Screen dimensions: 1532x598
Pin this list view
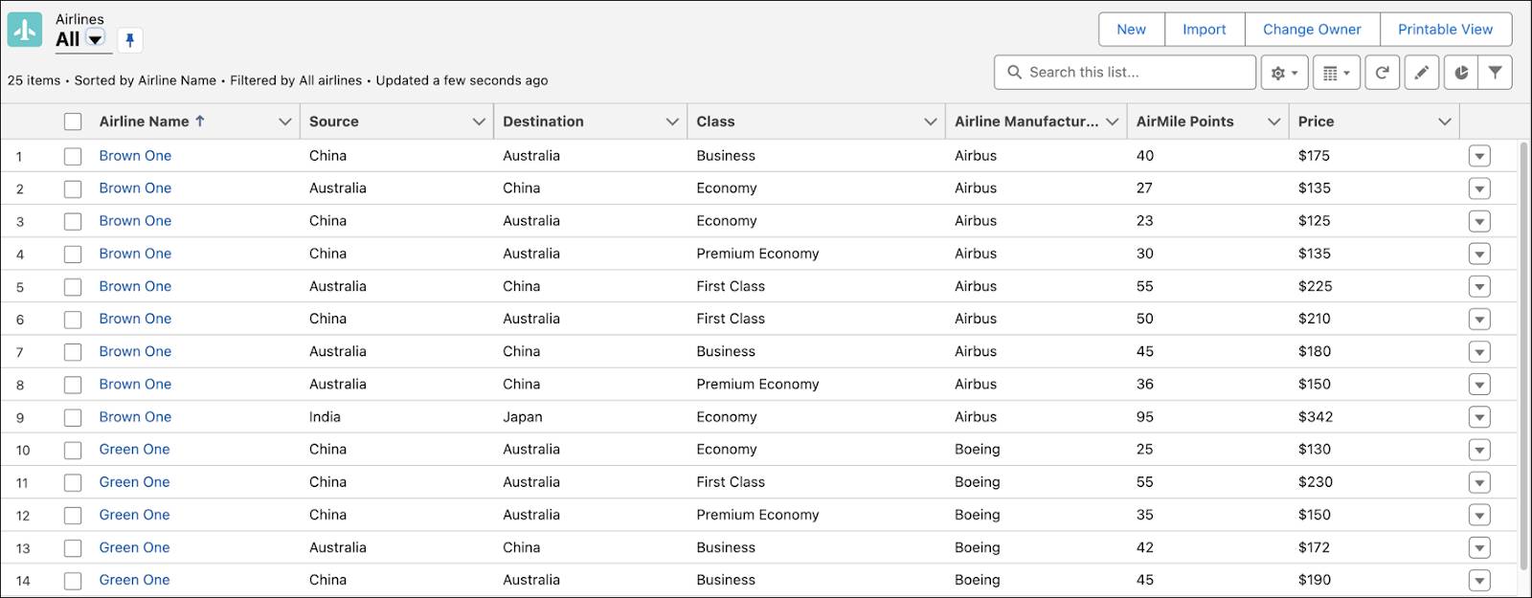pyautogui.click(x=130, y=40)
